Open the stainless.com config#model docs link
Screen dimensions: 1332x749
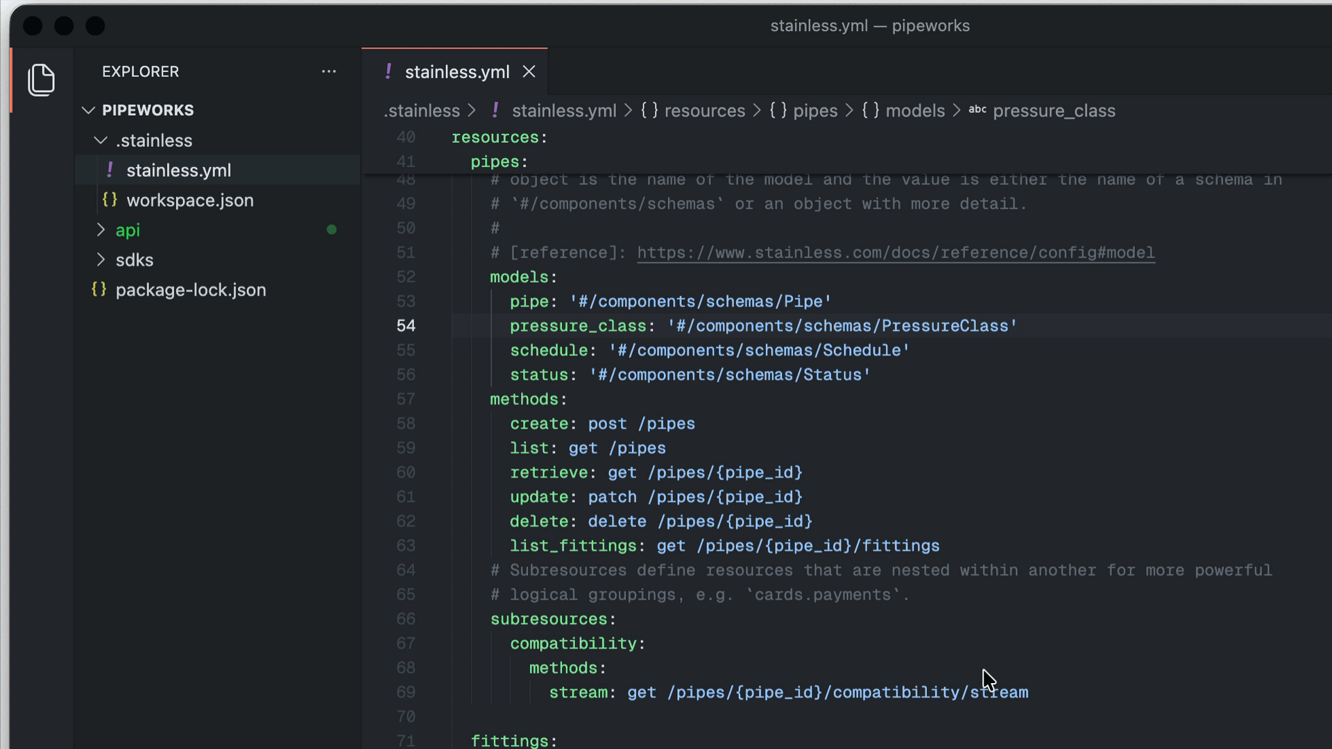895,252
